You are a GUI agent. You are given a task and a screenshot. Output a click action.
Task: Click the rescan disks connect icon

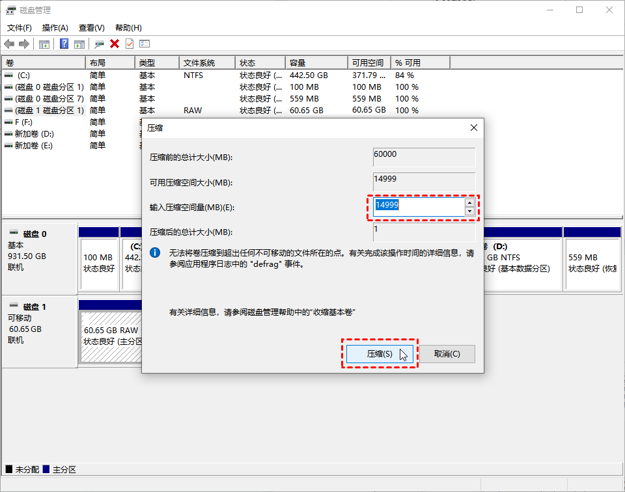pyautogui.click(x=99, y=44)
